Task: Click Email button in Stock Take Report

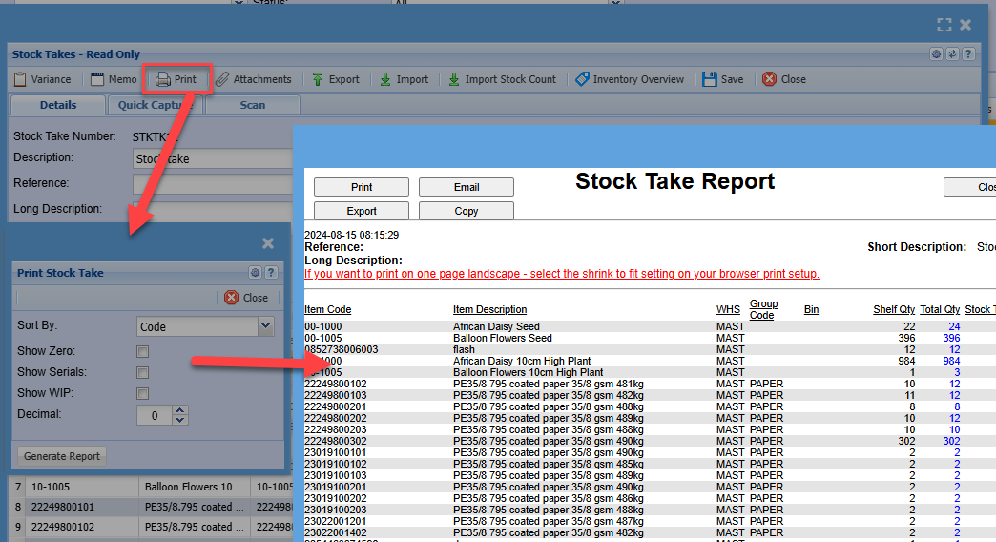Action: pos(466,187)
